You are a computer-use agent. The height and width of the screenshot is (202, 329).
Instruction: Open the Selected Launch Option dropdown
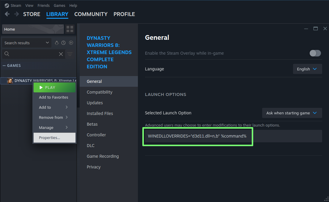pyautogui.click(x=292, y=113)
